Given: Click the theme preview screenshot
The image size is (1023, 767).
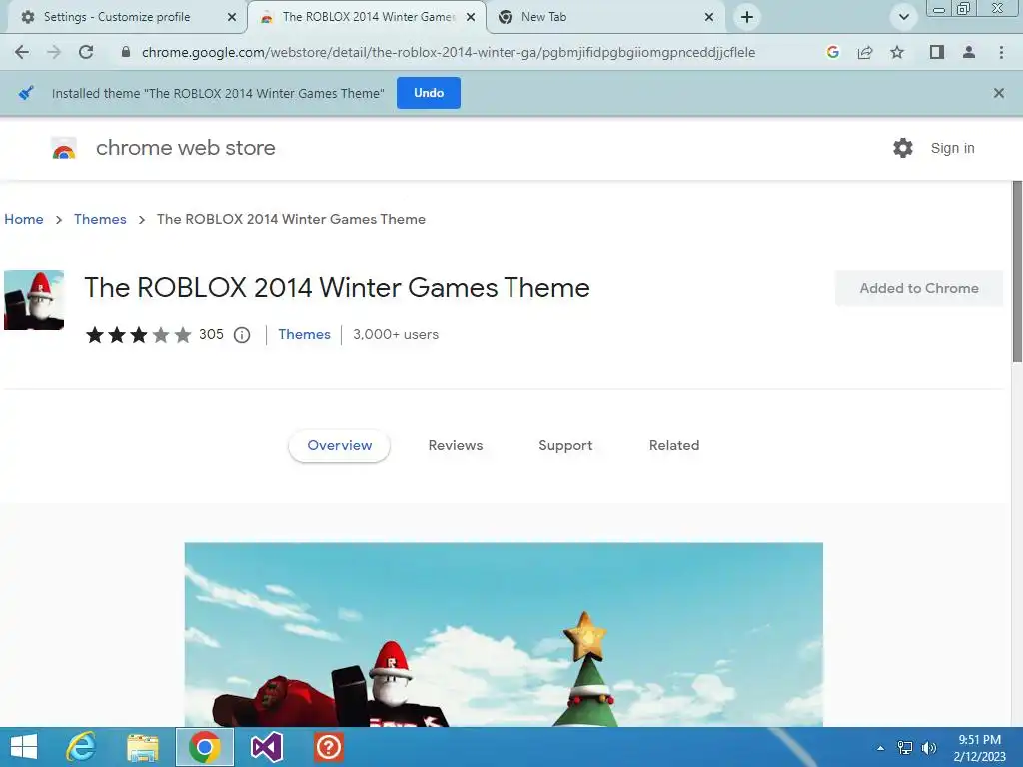Looking at the screenshot, I should pos(504,634).
